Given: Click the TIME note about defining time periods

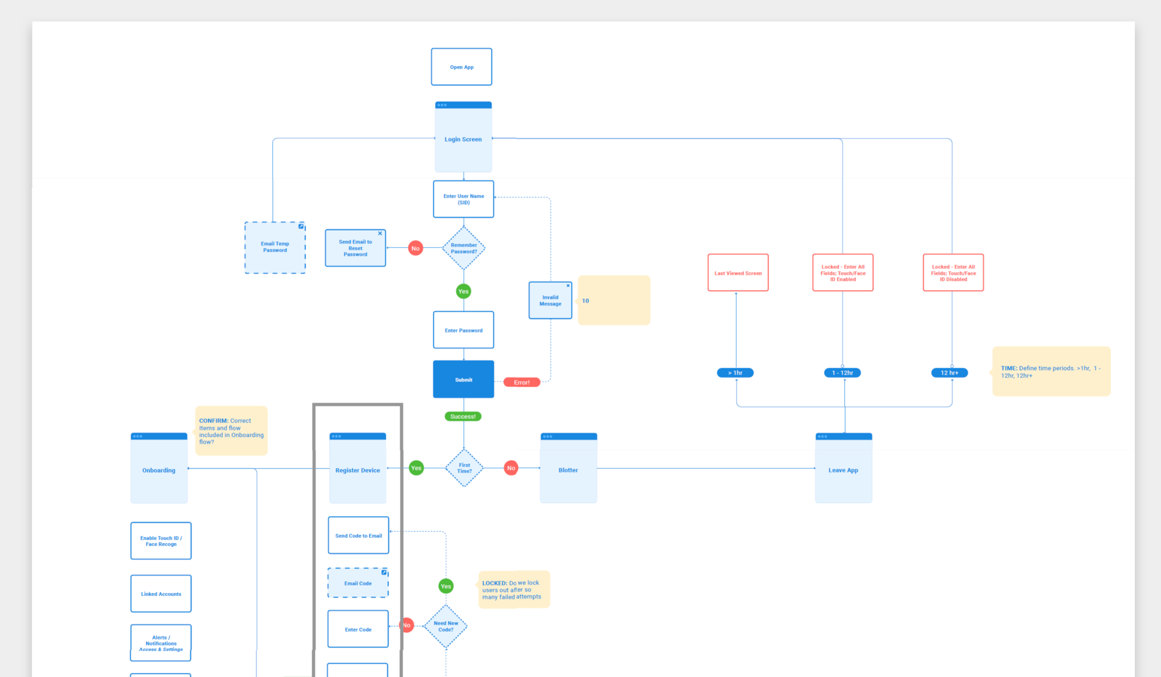Looking at the screenshot, I should click(1050, 371).
